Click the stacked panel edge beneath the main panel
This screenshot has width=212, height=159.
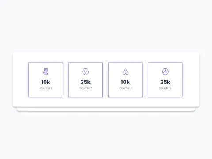(106, 109)
